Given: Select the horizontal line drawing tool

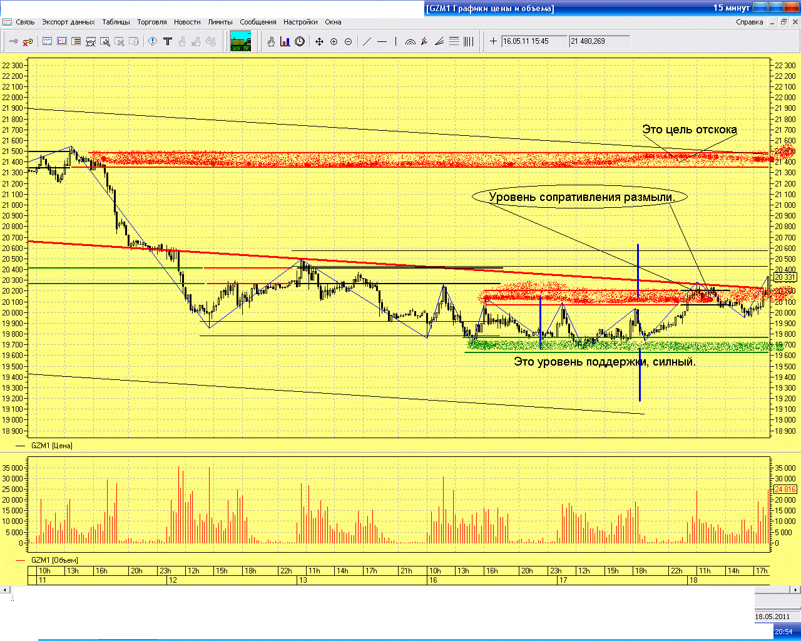Looking at the screenshot, I should click(382, 42).
